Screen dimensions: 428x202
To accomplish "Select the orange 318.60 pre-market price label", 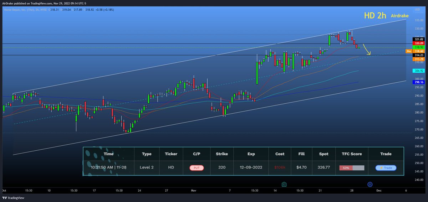I will click(419, 51).
